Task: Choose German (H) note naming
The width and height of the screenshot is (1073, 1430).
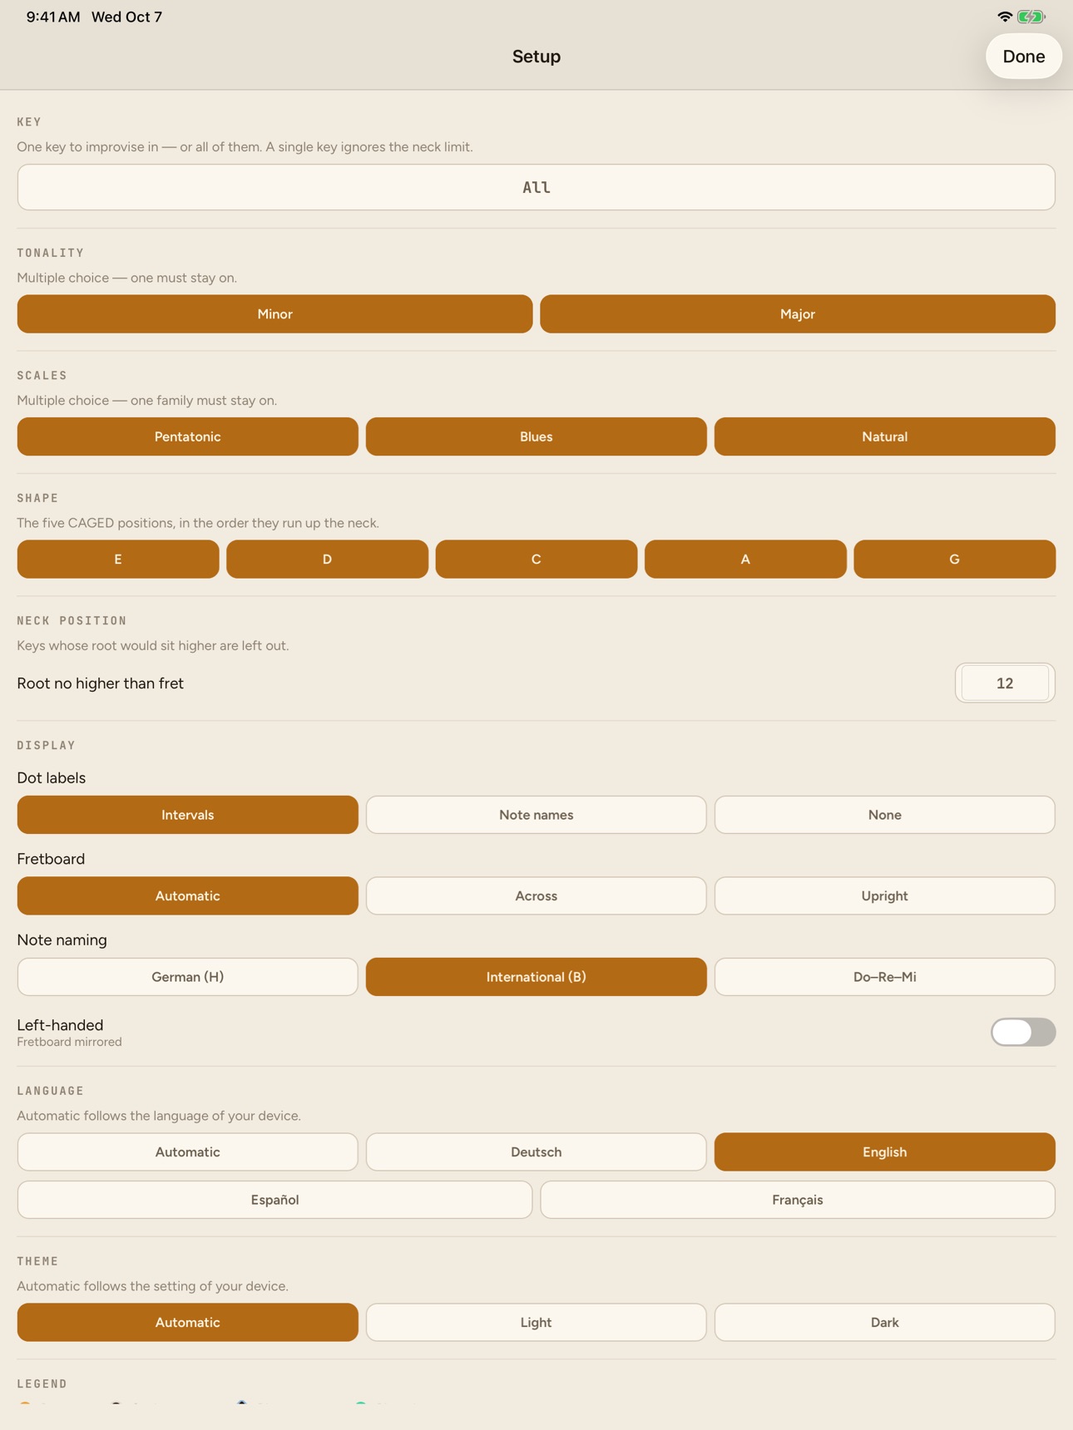Action: click(188, 977)
